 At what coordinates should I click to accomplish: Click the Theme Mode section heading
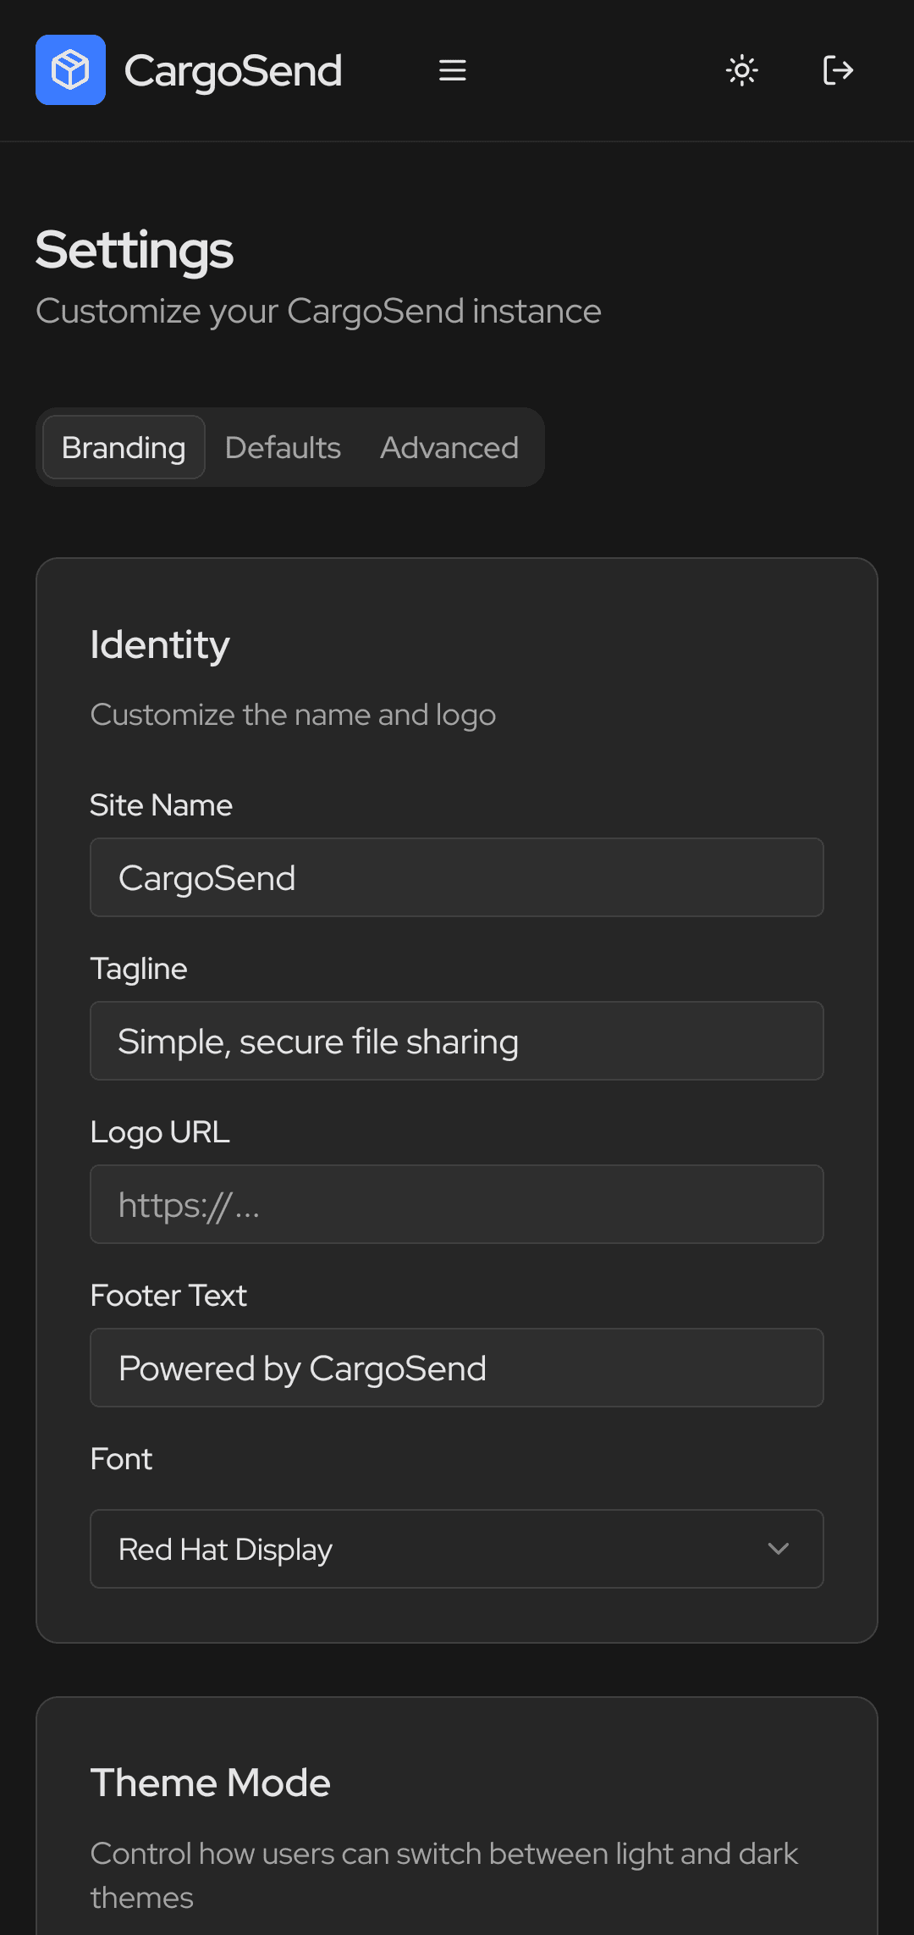[x=210, y=1783]
